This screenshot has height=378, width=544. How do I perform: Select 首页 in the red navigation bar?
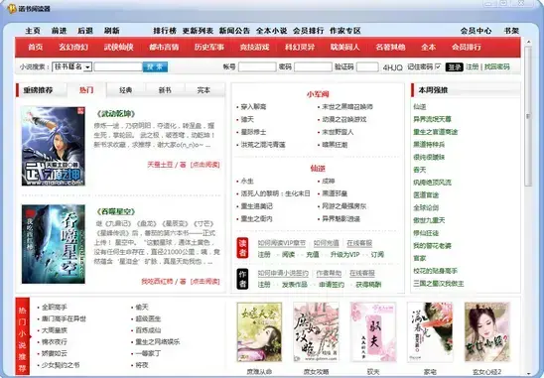coord(36,47)
